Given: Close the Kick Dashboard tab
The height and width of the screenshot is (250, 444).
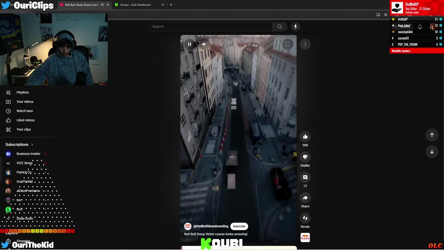Looking at the screenshot, I should click(x=163, y=5).
